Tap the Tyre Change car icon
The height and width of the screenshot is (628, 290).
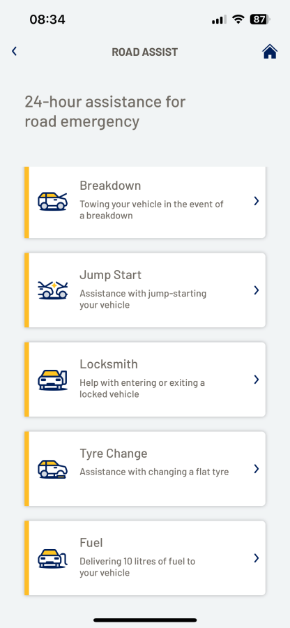click(x=53, y=469)
